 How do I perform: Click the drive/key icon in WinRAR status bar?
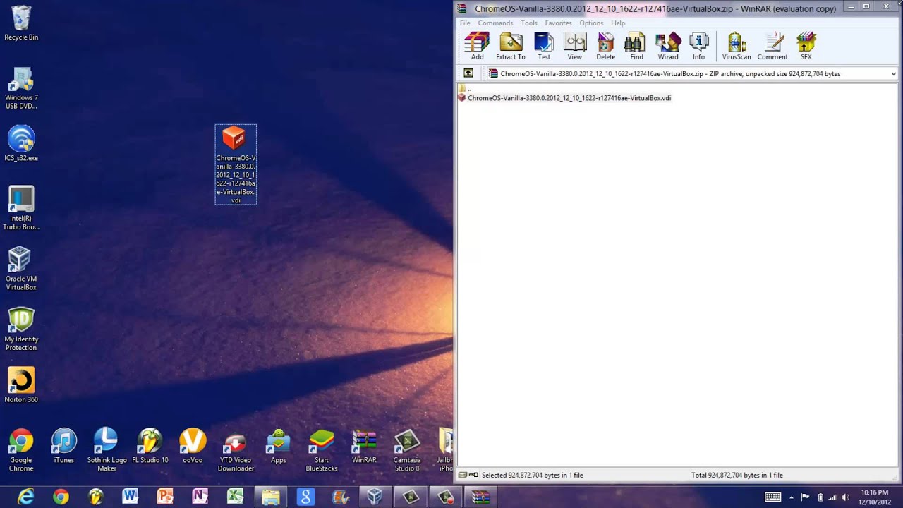[x=468, y=475]
